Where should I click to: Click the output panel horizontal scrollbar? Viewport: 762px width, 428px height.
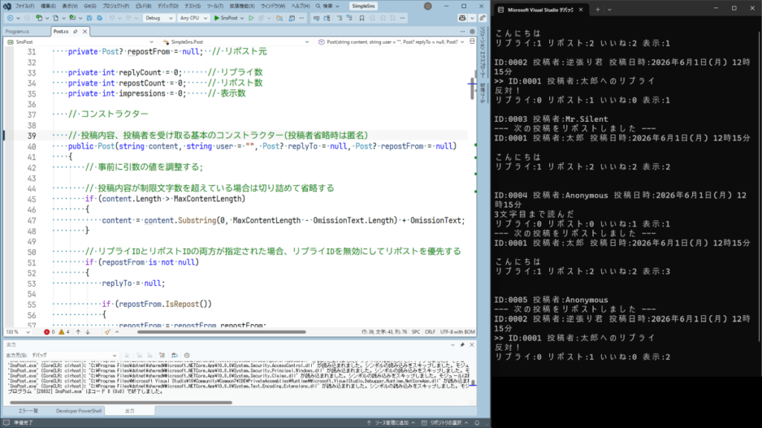tap(121, 402)
